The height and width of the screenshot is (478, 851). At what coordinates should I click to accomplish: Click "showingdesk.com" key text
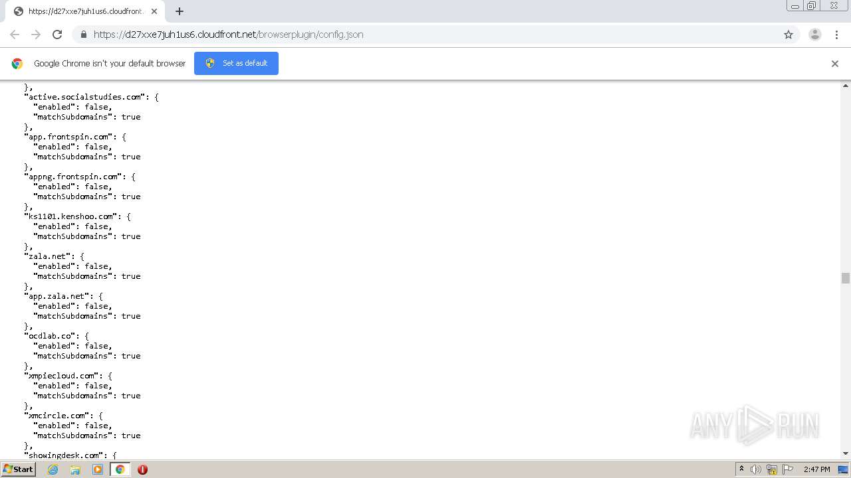(64, 455)
